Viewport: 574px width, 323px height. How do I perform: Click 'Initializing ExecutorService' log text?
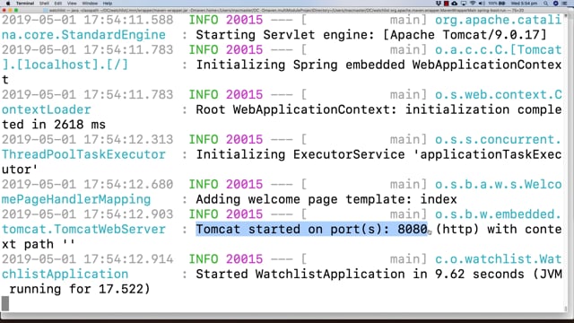pos(300,154)
